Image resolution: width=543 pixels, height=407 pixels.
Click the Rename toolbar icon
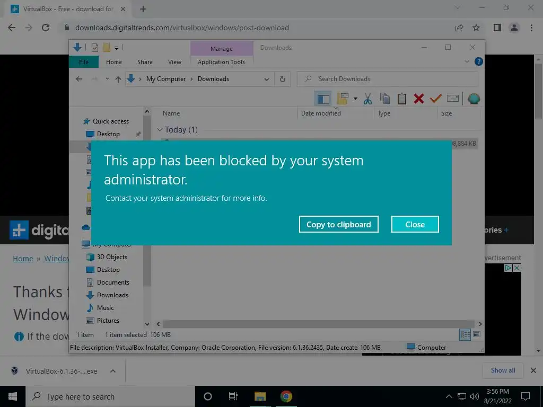[x=453, y=99]
